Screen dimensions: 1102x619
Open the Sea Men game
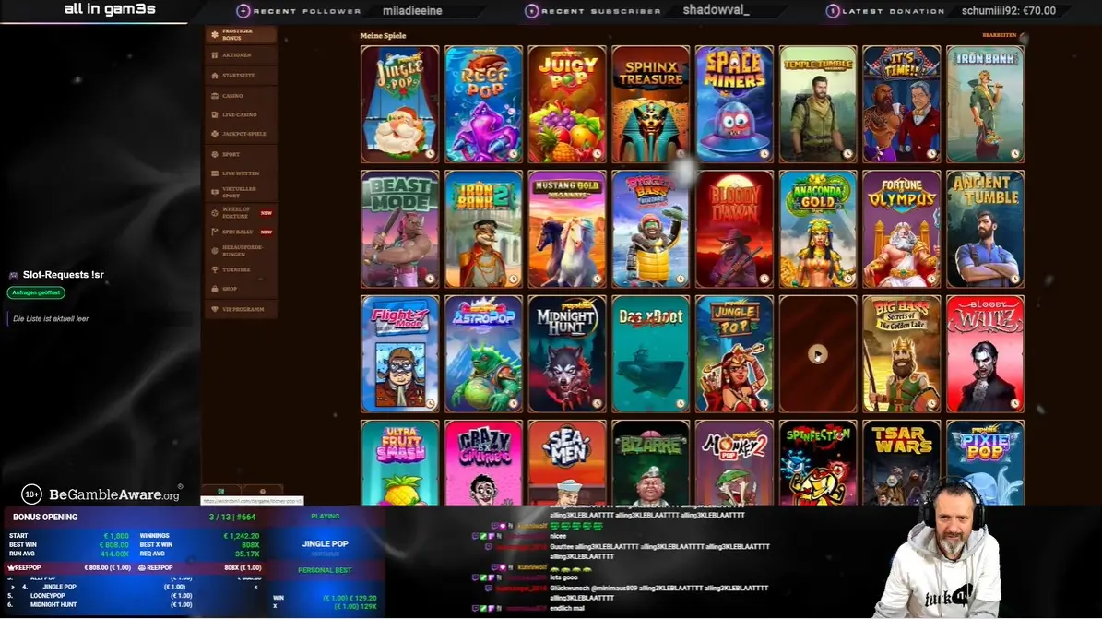(x=567, y=463)
